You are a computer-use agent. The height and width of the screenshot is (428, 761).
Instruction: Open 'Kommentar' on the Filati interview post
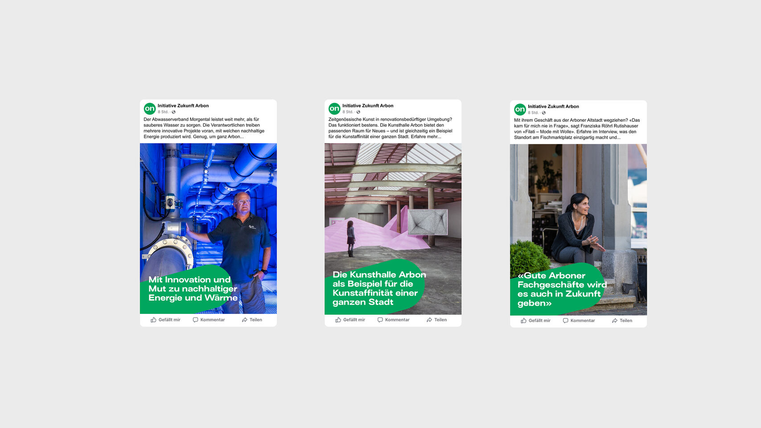point(579,321)
